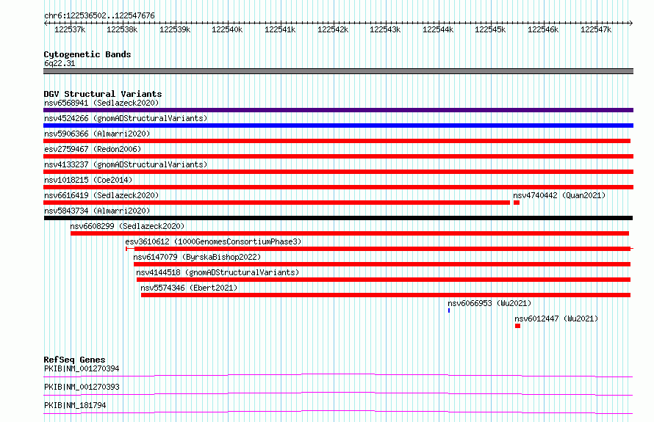Select the tiny blue nsv6066953 variant mark

(449, 310)
